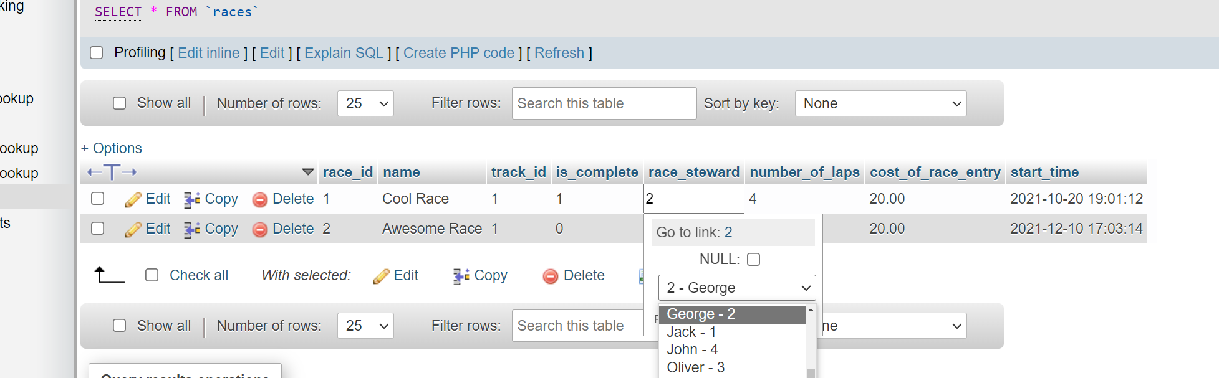Screen dimensions: 1219x378
Task: Click the With selected Copy icon
Action: pos(461,276)
